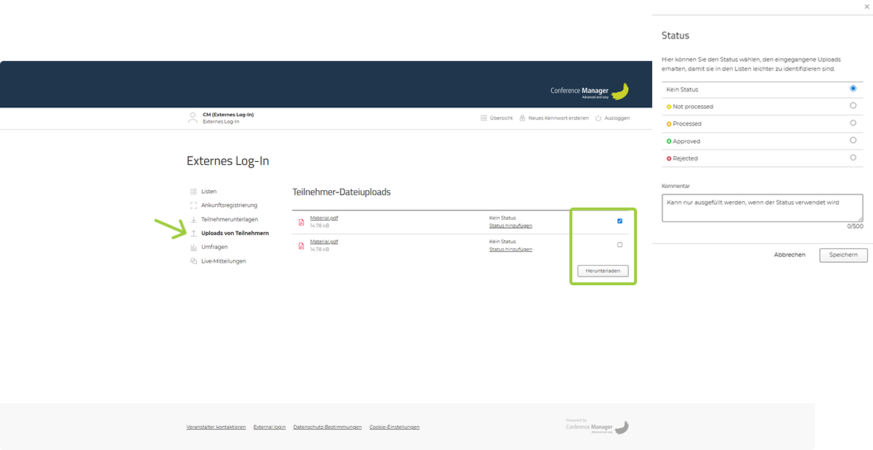Click the Umfragen chart icon
Viewport: 873px width, 450px height.
pos(193,247)
